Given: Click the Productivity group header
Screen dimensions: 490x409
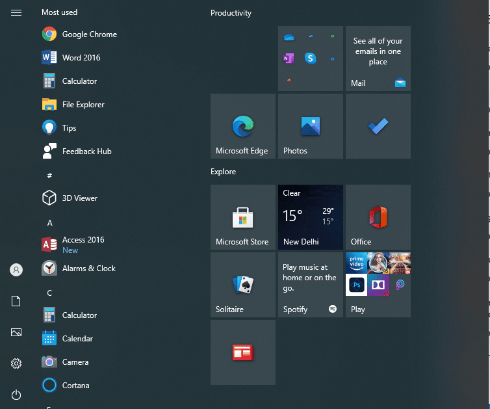Looking at the screenshot, I should (231, 13).
